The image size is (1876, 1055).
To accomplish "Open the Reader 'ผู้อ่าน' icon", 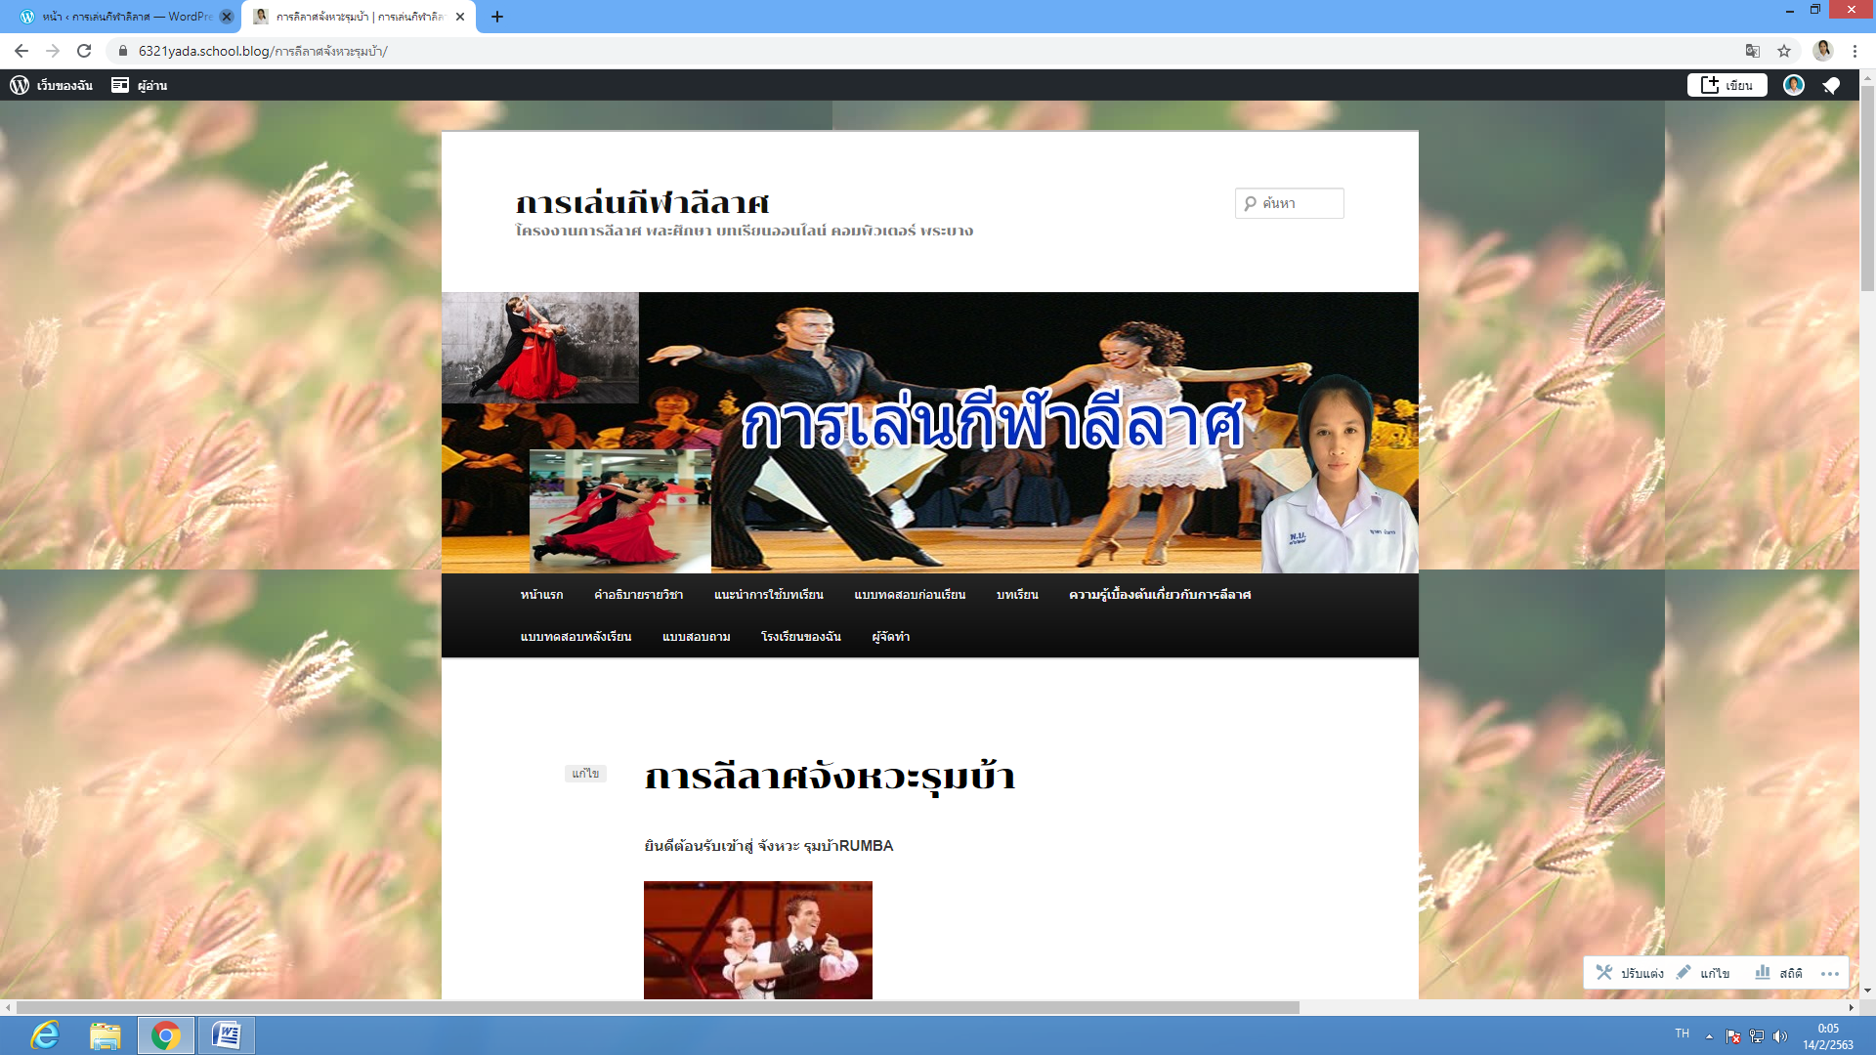I will [120, 85].
